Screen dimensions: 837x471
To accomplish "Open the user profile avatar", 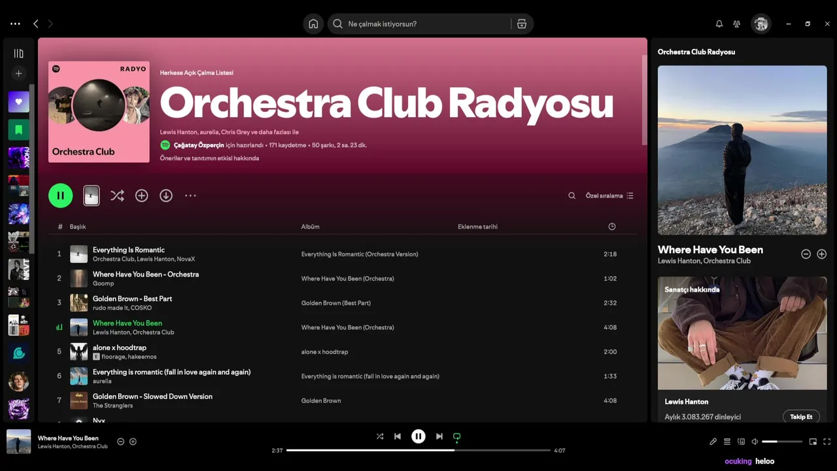I will click(760, 24).
